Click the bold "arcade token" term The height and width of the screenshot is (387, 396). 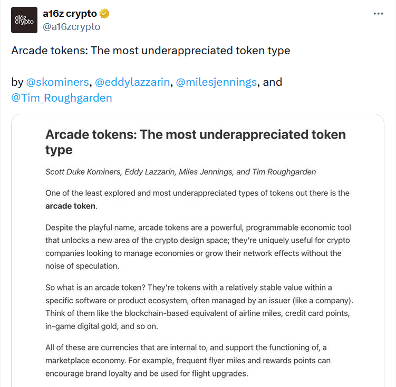(x=71, y=206)
